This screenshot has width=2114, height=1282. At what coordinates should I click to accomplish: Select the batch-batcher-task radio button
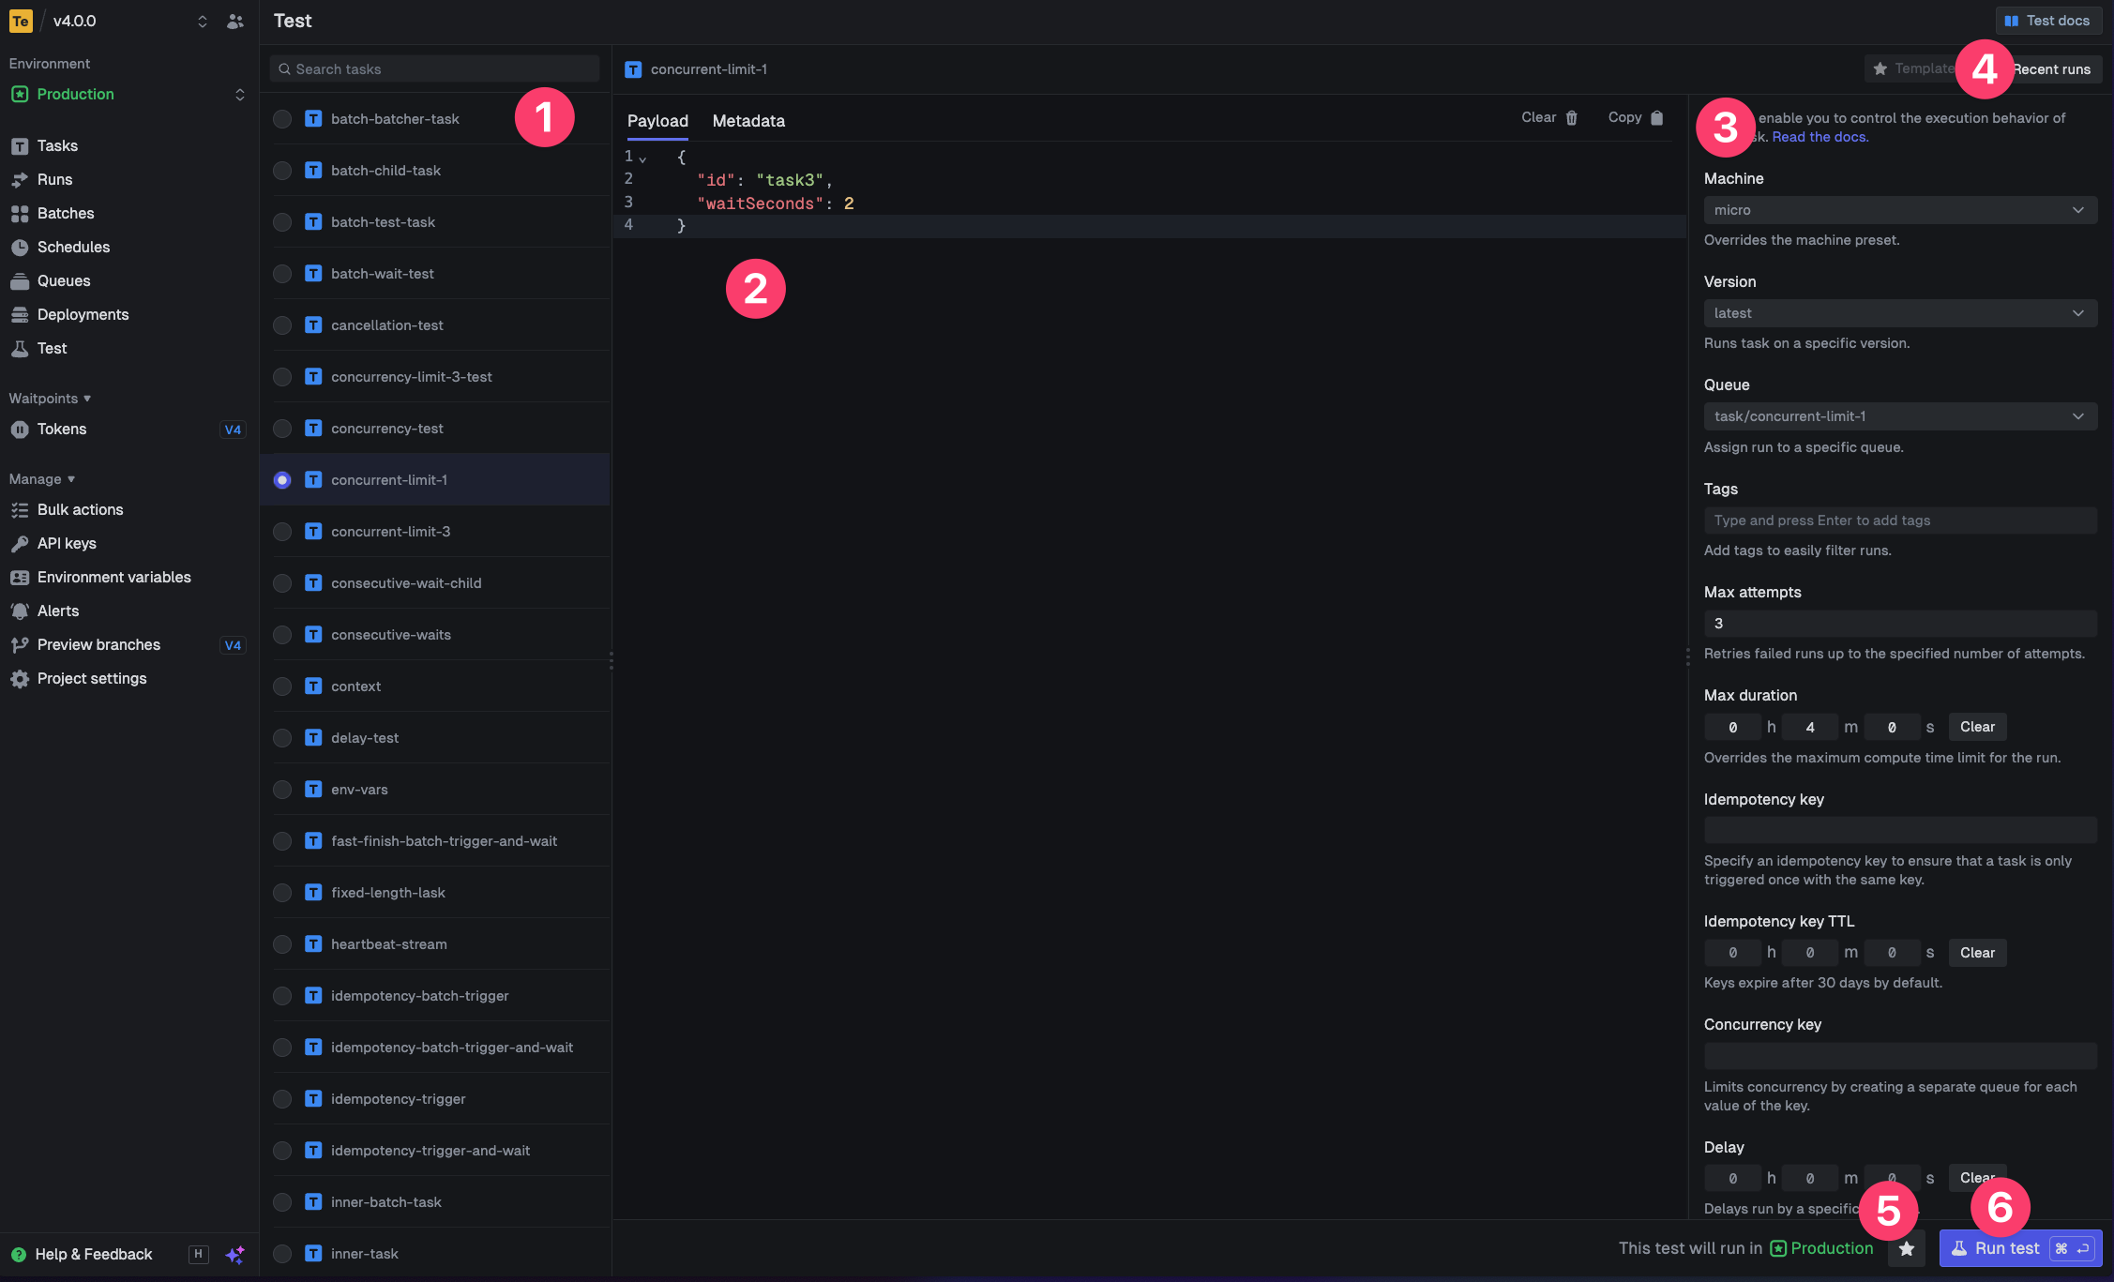tap(282, 118)
